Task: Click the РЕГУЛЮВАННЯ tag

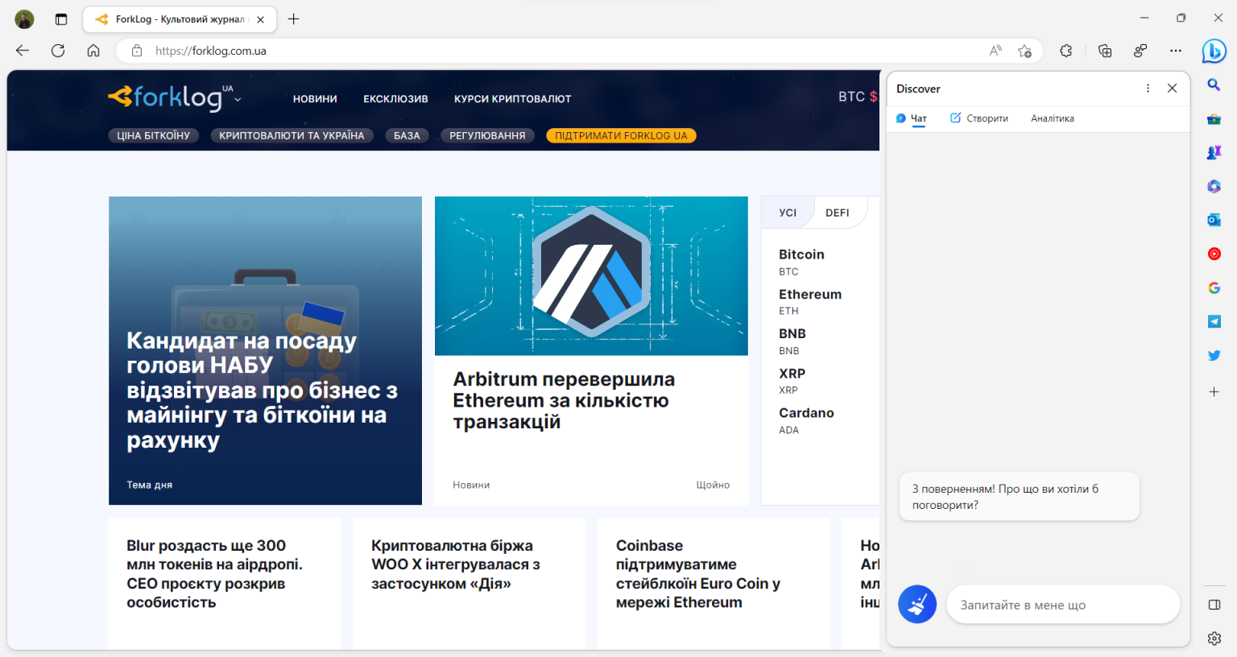Action: click(x=487, y=136)
